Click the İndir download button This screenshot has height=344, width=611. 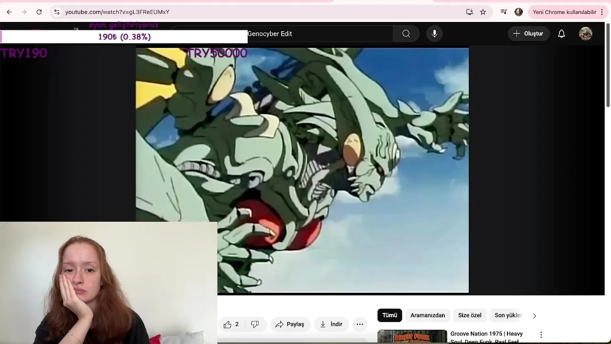(x=331, y=324)
